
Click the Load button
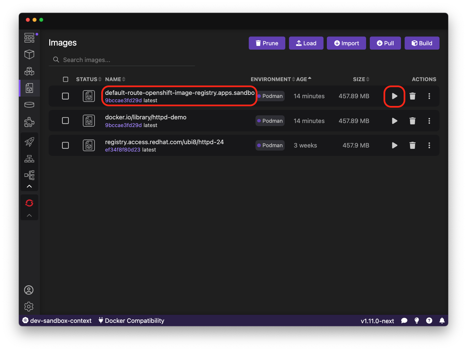click(306, 43)
